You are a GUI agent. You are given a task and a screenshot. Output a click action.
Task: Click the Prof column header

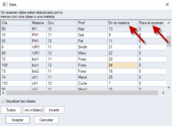pyautogui.click(x=92, y=23)
